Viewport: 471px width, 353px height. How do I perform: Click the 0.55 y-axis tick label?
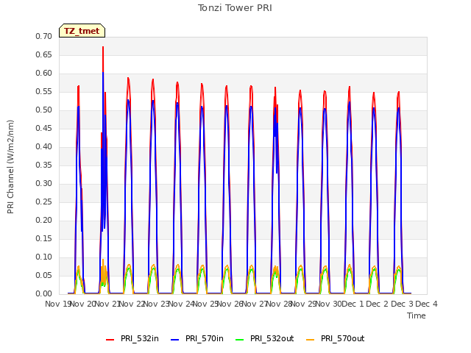[x=44, y=91]
